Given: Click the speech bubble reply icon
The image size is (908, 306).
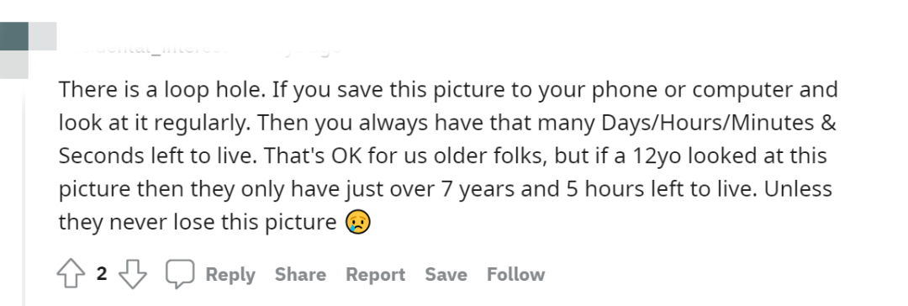Looking at the screenshot, I should point(180,273).
